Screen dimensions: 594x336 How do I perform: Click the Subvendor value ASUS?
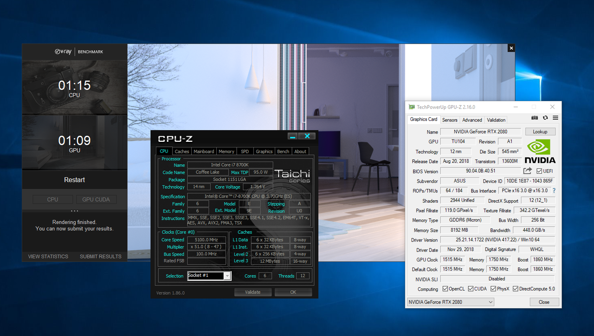coord(460,181)
